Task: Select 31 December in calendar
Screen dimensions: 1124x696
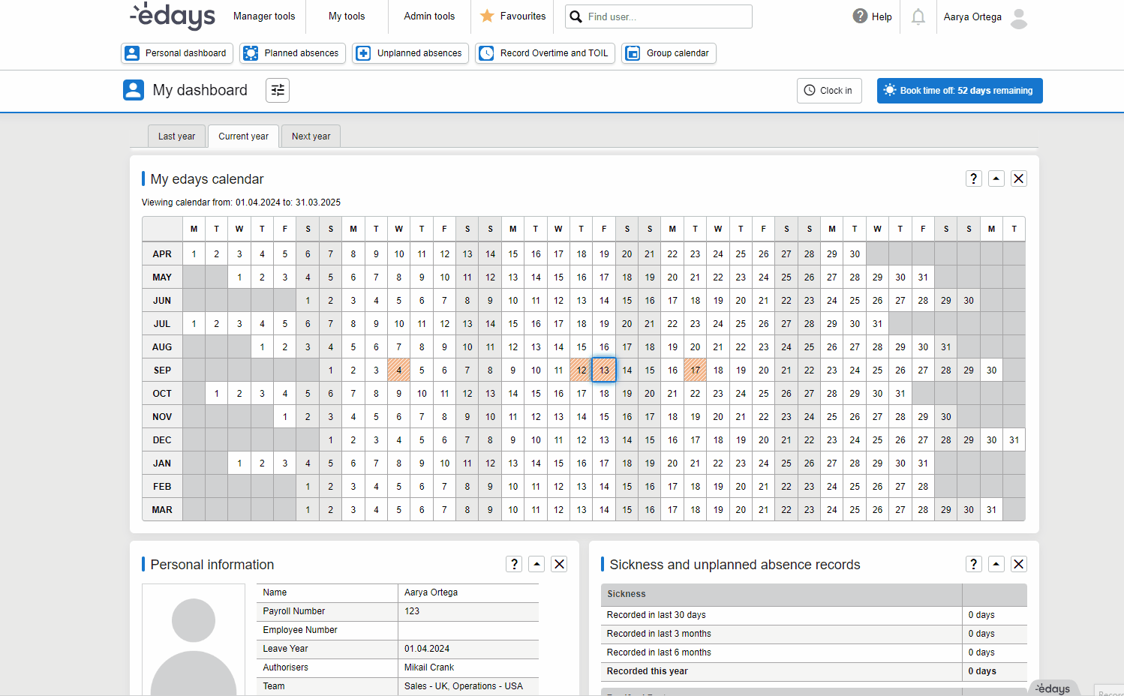Action: 1014,439
